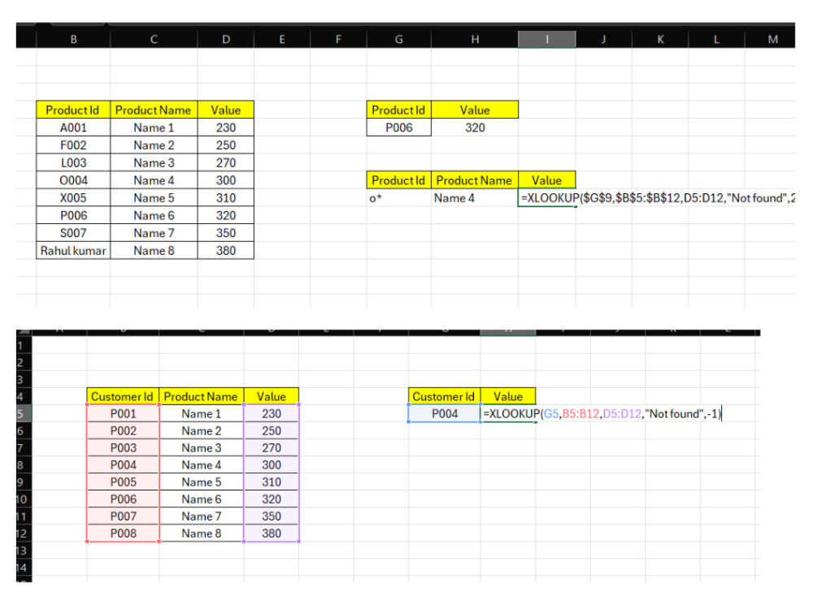Click value 230 in A001's row

click(x=226, y=127)
